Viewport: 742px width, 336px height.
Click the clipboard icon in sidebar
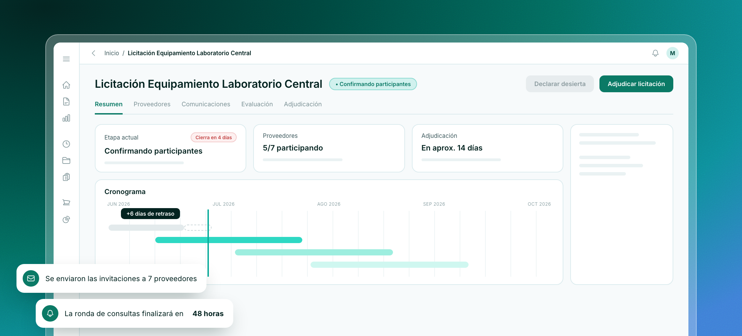click(66, 177)
